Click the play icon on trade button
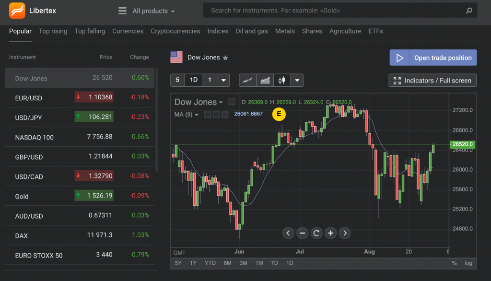491x281 pixels. [x=399, y=58]
